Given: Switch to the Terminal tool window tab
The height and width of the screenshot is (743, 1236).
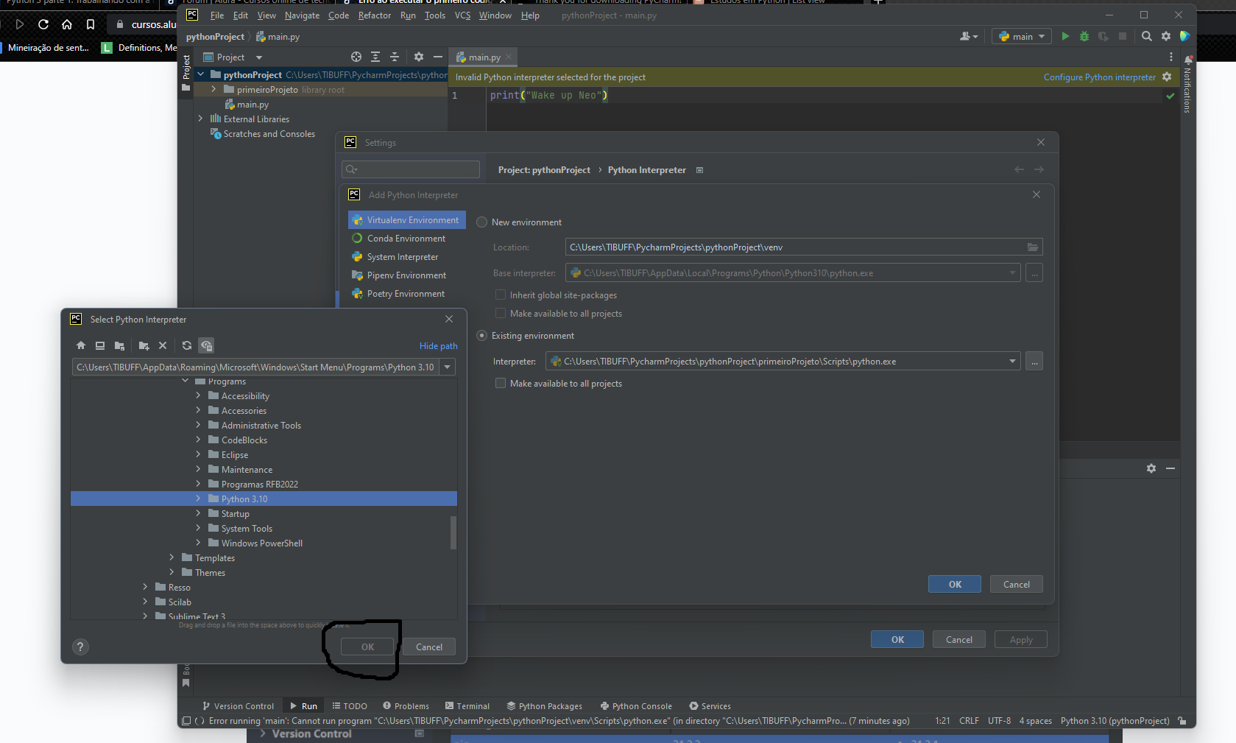Looking at the screenshot, I should point(467,705).
